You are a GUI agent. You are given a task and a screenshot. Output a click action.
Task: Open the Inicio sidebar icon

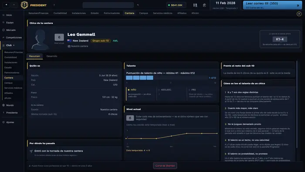click(3, 15)
